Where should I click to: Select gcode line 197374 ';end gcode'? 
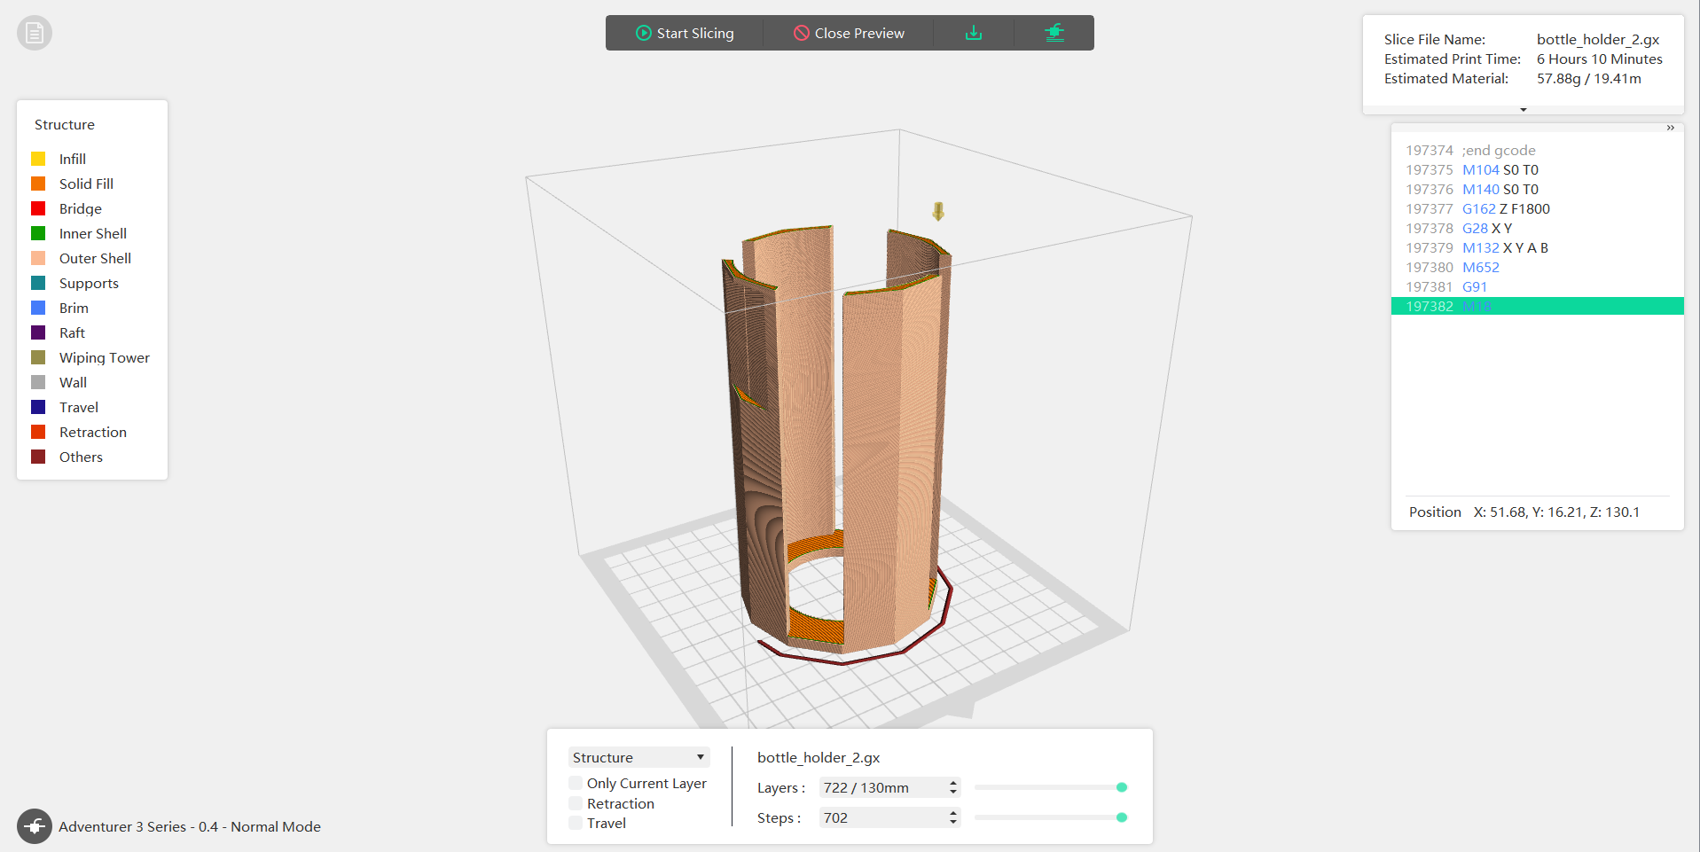[1537, 150]
